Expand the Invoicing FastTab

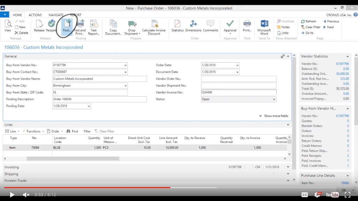288,167
